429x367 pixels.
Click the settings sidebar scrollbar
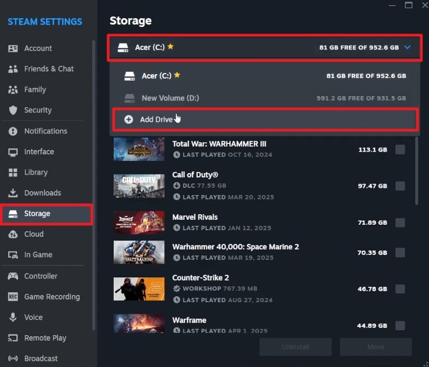(93, 185)
